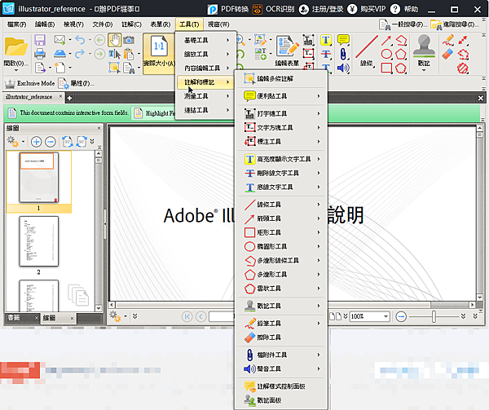Open dropdown arrow under 開啟(O) folder
Image resolution: width=489 pixels, height=410 pixels.
coord(16,70)
